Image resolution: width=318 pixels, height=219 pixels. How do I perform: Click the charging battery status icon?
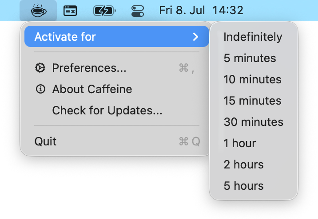(104, 11)
